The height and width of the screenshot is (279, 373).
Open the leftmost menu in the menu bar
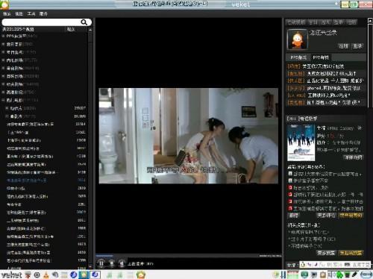pos(7,14)
